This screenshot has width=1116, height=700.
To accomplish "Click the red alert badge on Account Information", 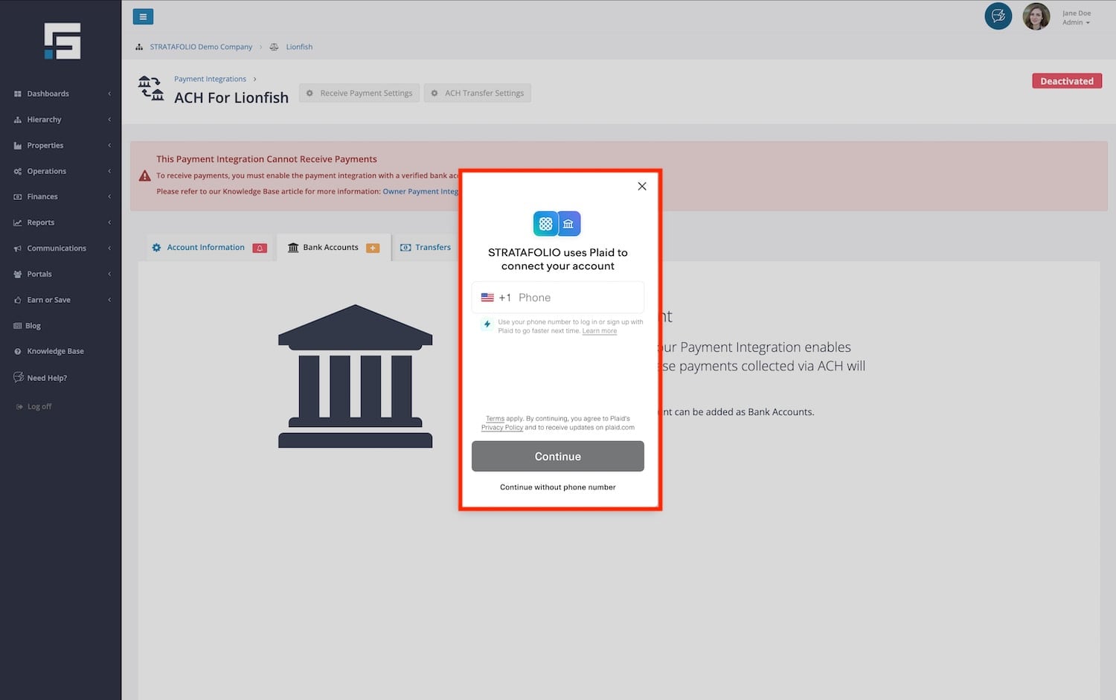I will (x=260, y=248).
